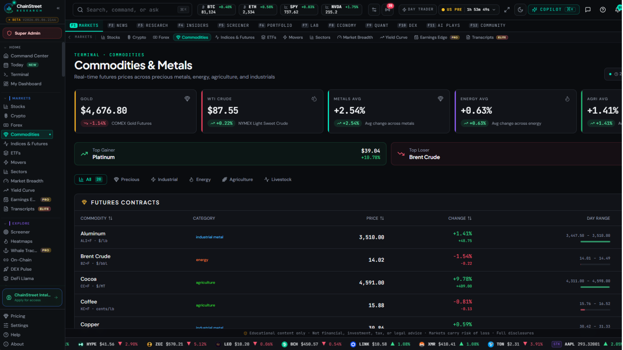Image resolution: width=623 pixels, height=350 pixels.
Task: Click the diamond icon on Metals Avg card
Action: point(440,99)
